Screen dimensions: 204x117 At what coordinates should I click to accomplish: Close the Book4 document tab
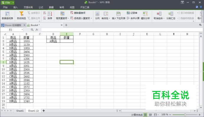(62, 25)
